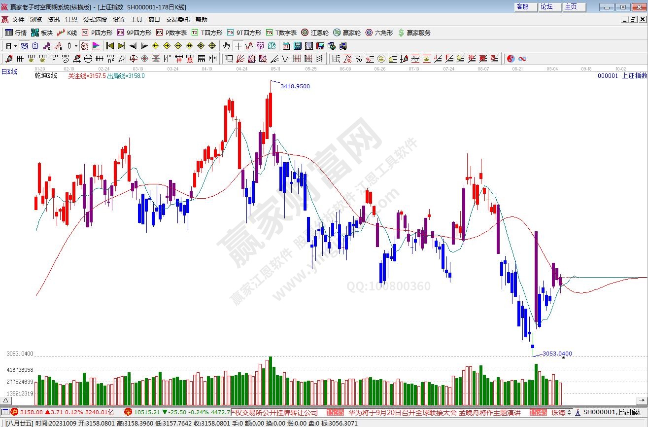648x427 pixels.
Task: Click the yin-yang taiji icon
Action: [511, 59]
